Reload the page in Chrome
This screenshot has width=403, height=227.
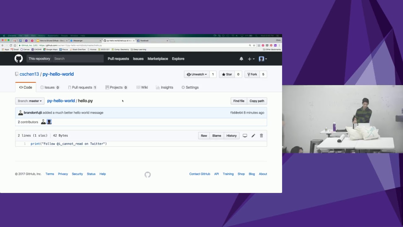click(11, 45)
